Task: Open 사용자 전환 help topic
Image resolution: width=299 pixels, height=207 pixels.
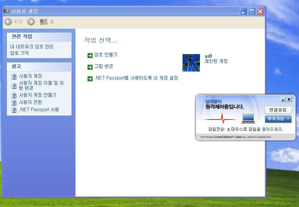Action: 30,102
